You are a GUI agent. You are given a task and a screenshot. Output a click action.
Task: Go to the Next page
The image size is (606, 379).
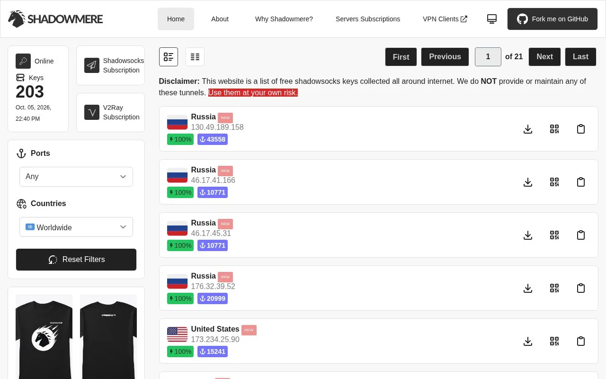pyautogui.click(x=544, y=57)
